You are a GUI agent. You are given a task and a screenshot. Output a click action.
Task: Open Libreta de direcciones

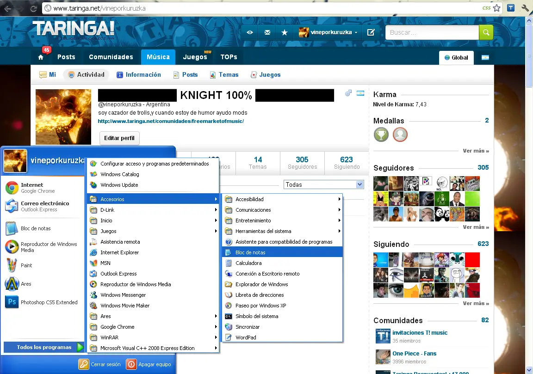[x=282, y=295]
